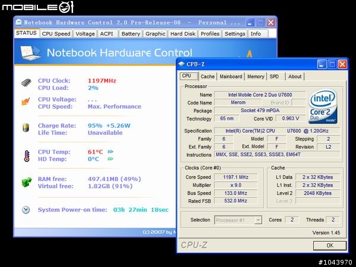Click the thermometer icon beside CPU Temp
The height and width of the screenshot is (267, 356).
(x=27, y=156)
